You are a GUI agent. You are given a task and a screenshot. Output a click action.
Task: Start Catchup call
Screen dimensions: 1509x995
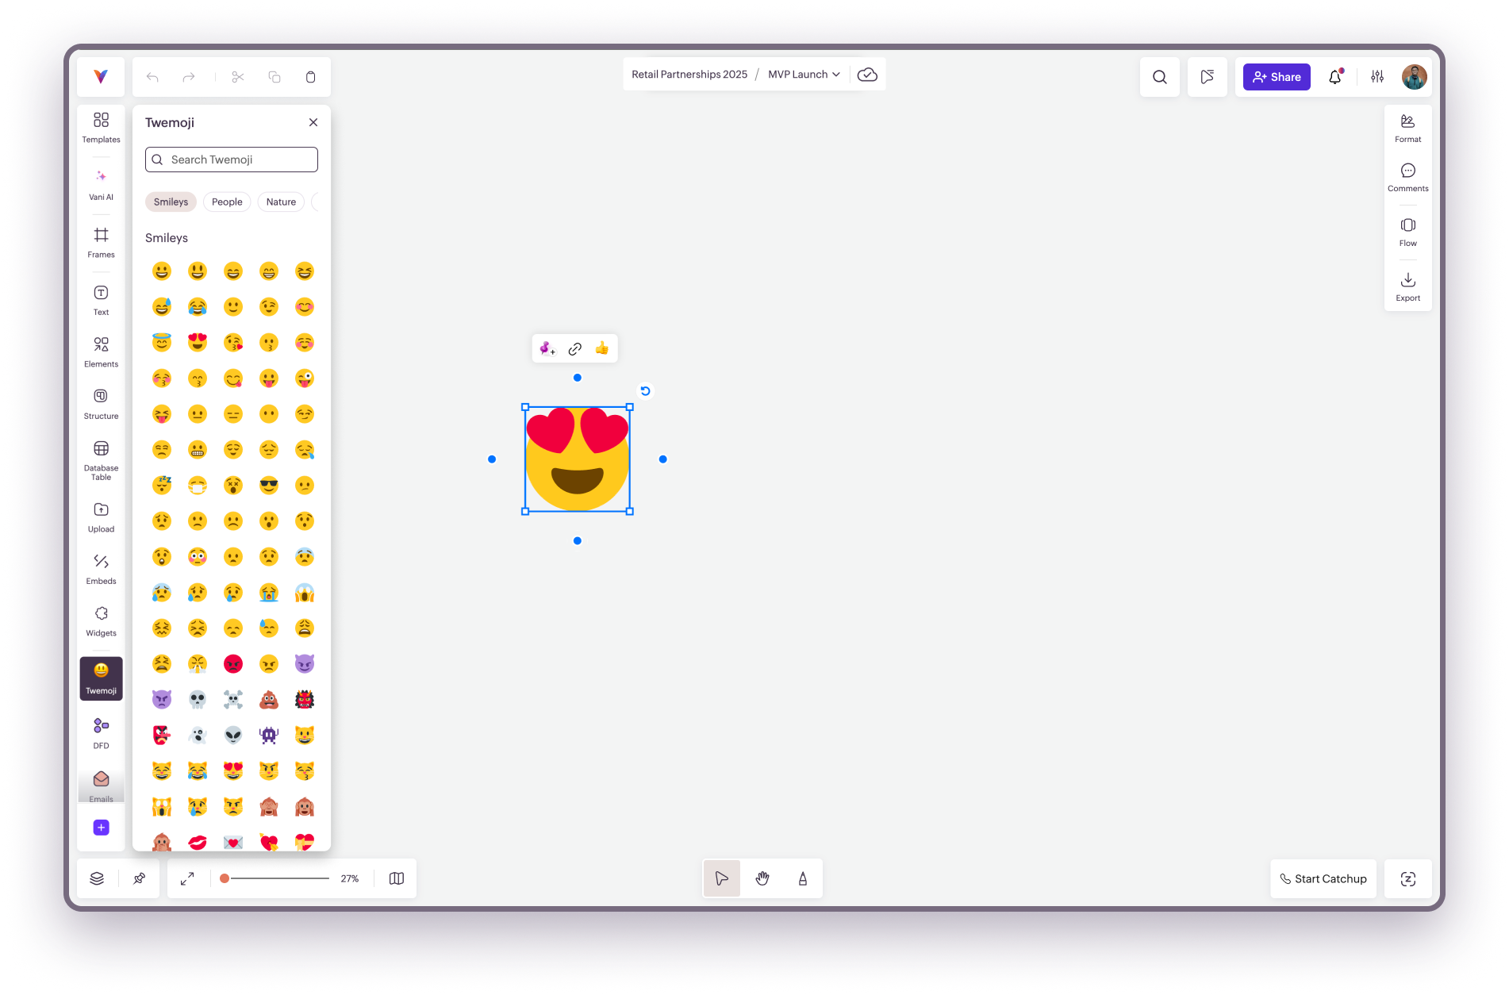coord(1323,878)
